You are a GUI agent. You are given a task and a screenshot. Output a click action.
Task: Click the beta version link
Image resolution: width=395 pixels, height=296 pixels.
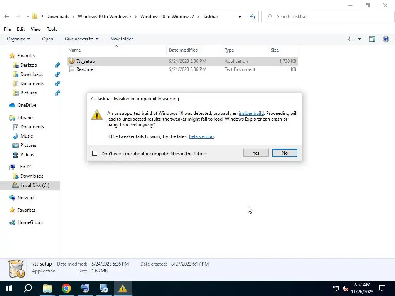pos(201,136)
